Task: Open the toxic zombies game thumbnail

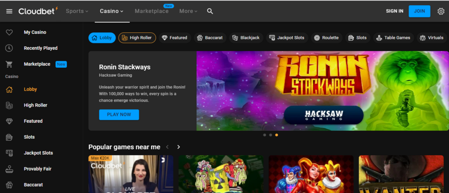Action: coord(221,174)
